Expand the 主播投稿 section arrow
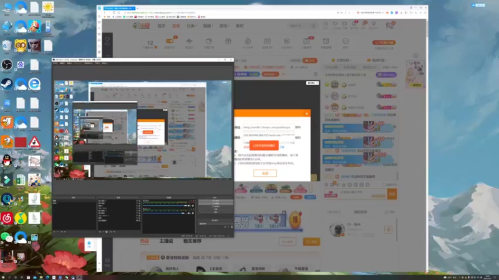 (350, 60)
